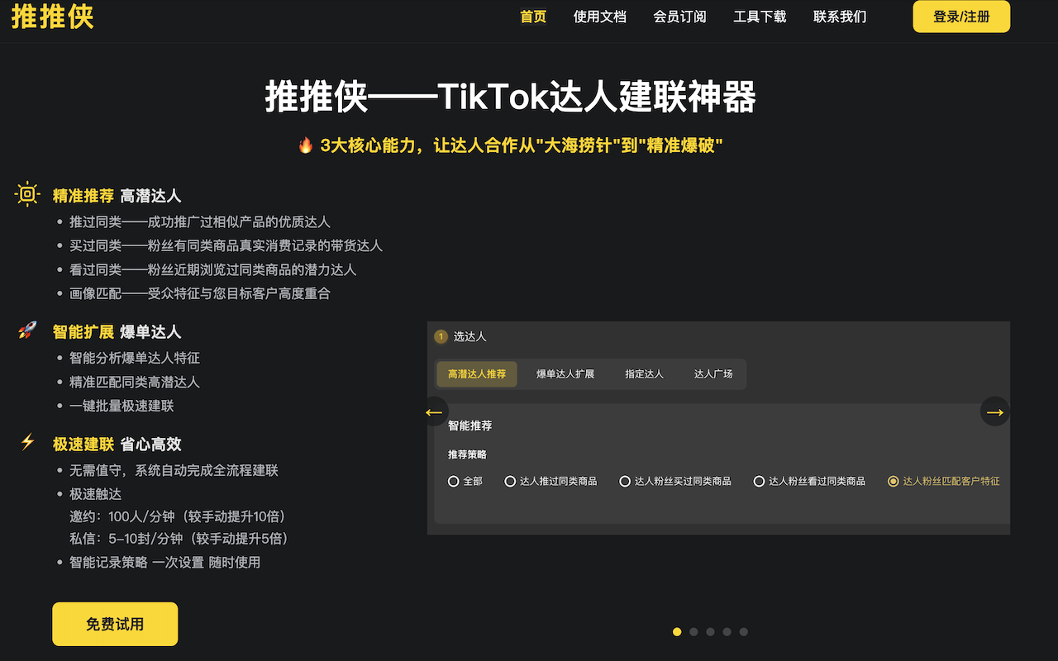
Task: Click the 私信：5-10封/分钟 line
Action: pos(182,539)
